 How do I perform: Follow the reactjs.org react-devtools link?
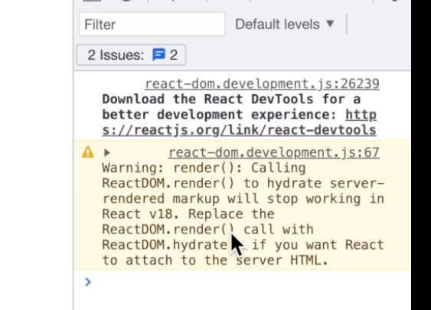pyautogui.click(x=239, y=122)
